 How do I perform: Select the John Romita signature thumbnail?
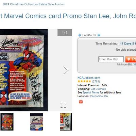pyautogui.click(x=66, y=122)
